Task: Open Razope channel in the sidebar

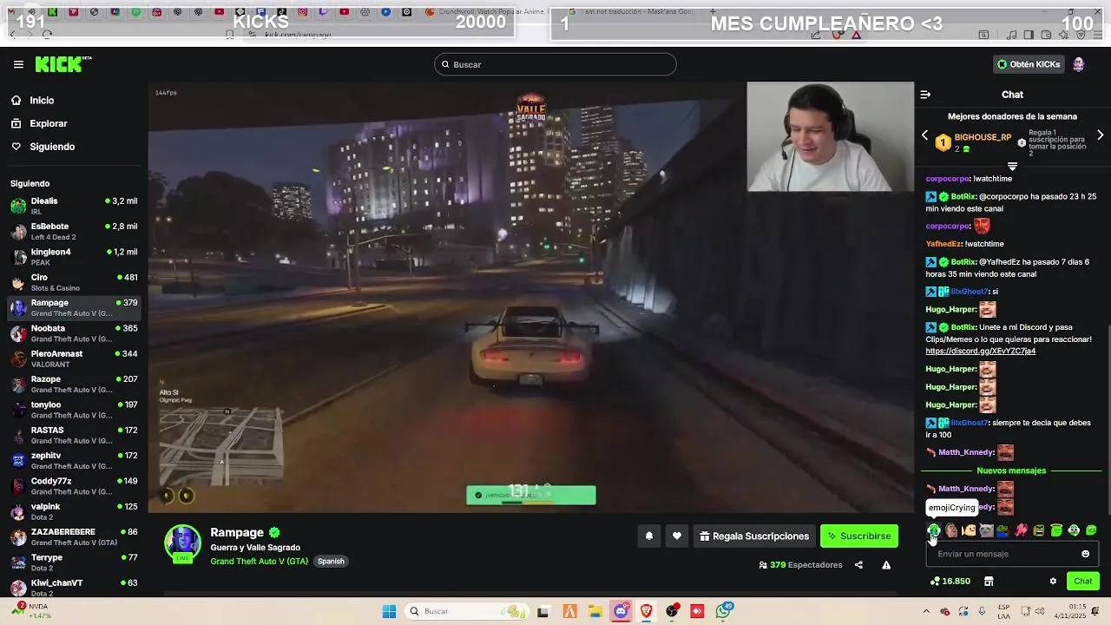Action: [74, 384]
